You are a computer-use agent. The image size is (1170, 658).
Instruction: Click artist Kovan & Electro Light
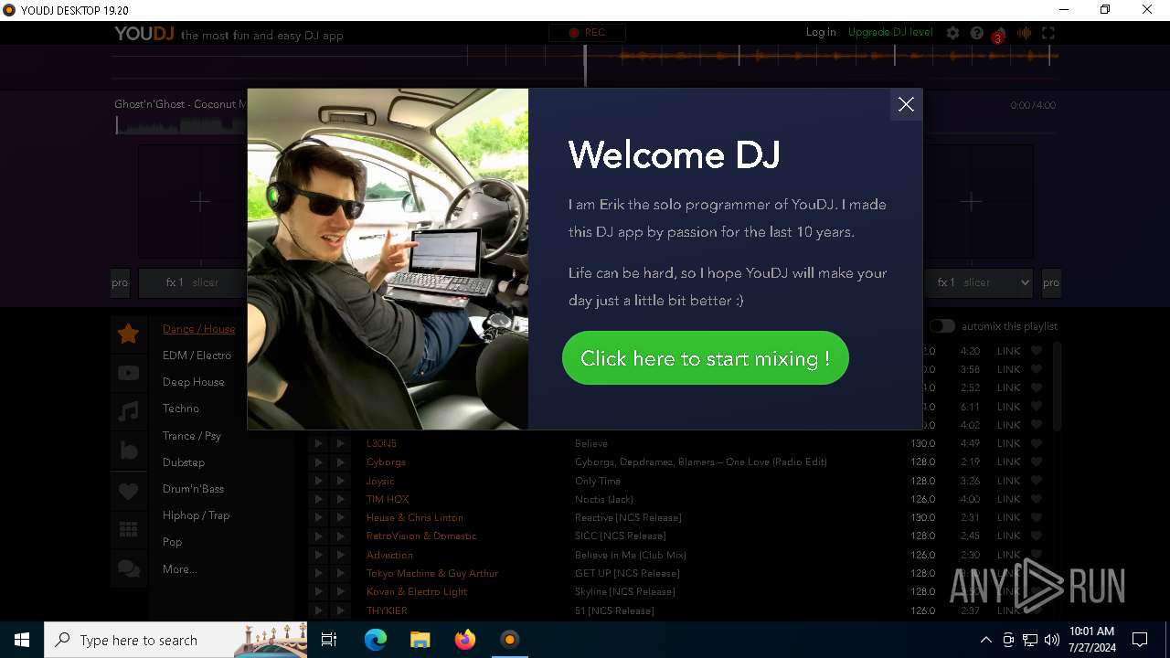tap(416, 591)
